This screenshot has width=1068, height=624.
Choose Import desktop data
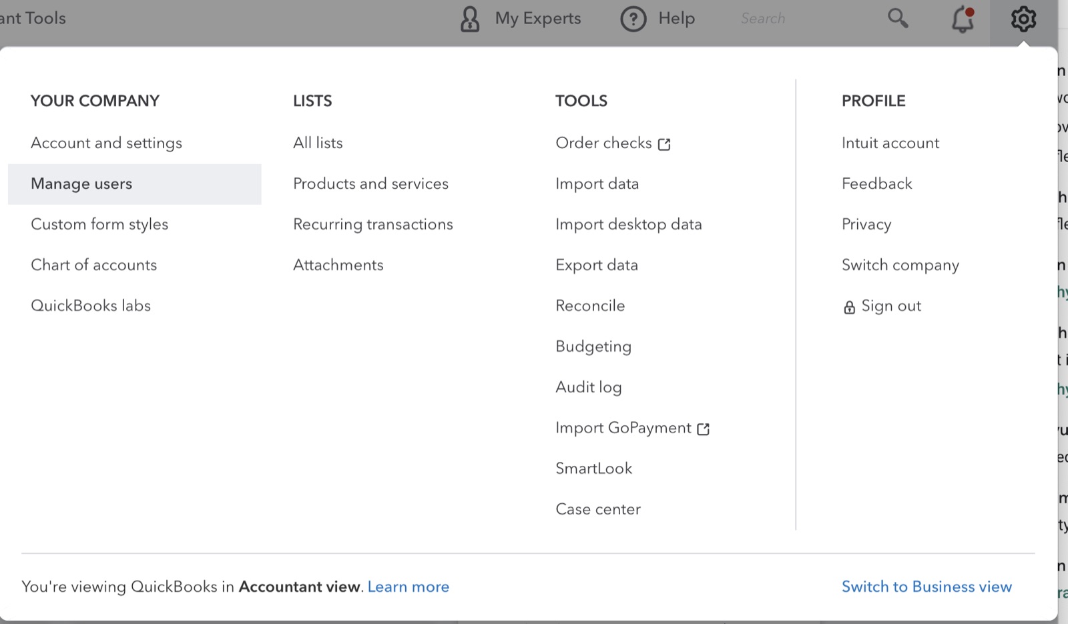click(x=628, y=224)
